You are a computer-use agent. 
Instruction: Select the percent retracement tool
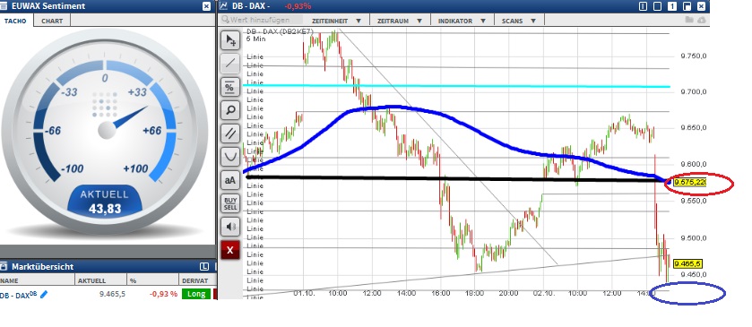click(230, 87)
